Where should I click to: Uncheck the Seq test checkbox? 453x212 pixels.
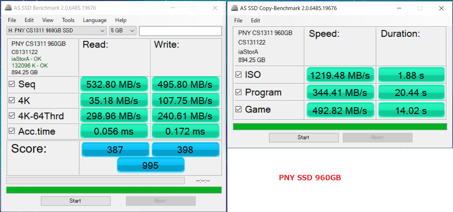pos(12,84)
